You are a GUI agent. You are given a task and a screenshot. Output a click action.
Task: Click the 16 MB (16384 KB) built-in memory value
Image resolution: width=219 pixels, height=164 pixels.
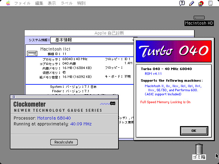77,68
